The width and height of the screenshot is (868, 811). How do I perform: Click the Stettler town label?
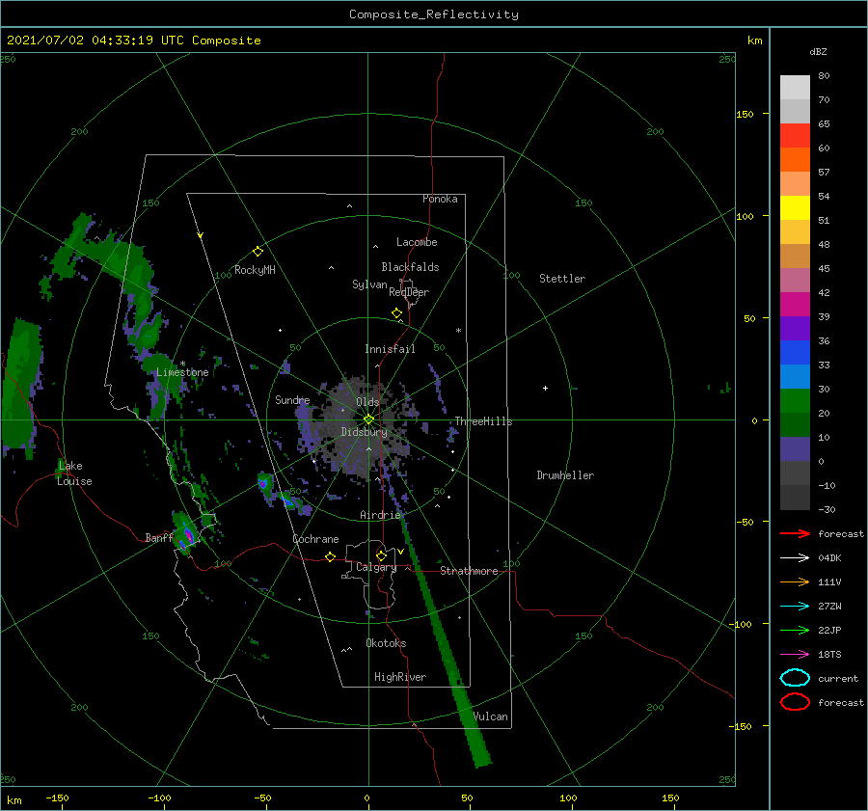[562, 279]
